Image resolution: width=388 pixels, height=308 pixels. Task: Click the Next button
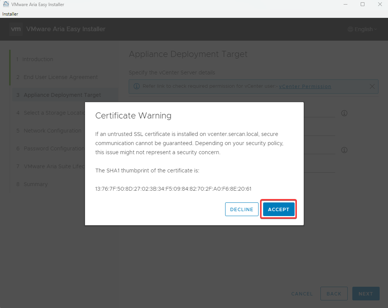tap(366, 294)
